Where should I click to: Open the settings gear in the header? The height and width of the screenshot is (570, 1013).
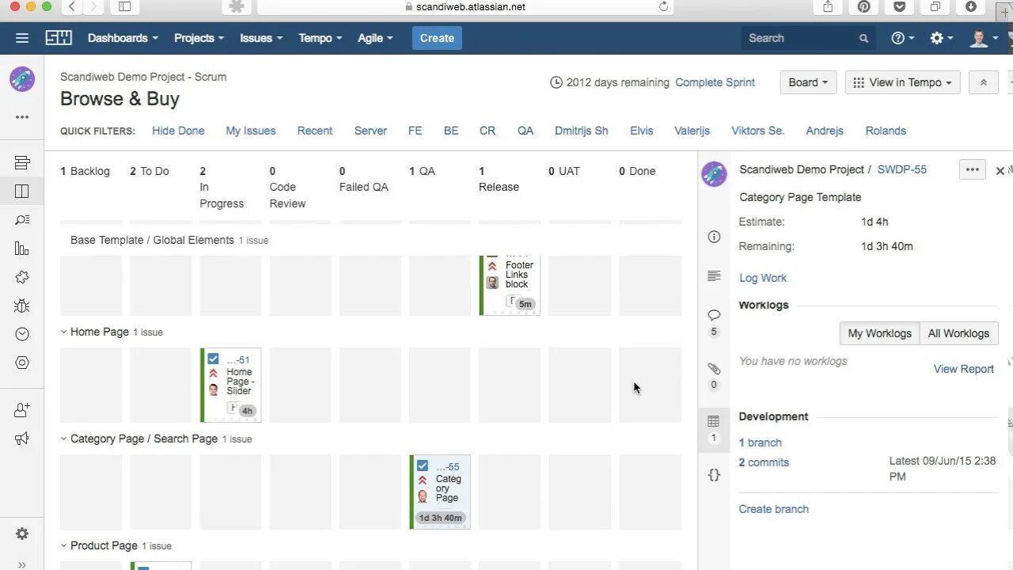(942, 38)
